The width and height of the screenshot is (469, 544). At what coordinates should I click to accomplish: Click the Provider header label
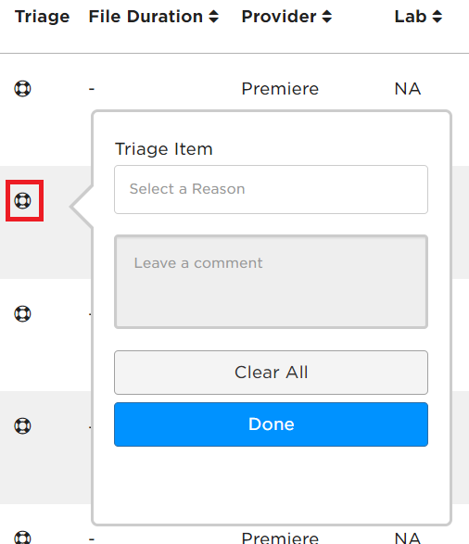(279, 17)
